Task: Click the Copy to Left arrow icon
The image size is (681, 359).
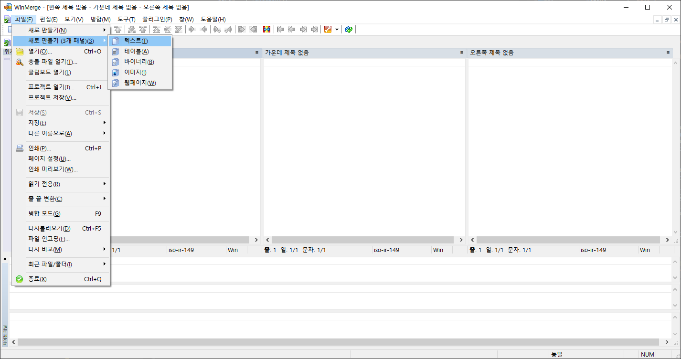Action: click(x=204, y=30)
